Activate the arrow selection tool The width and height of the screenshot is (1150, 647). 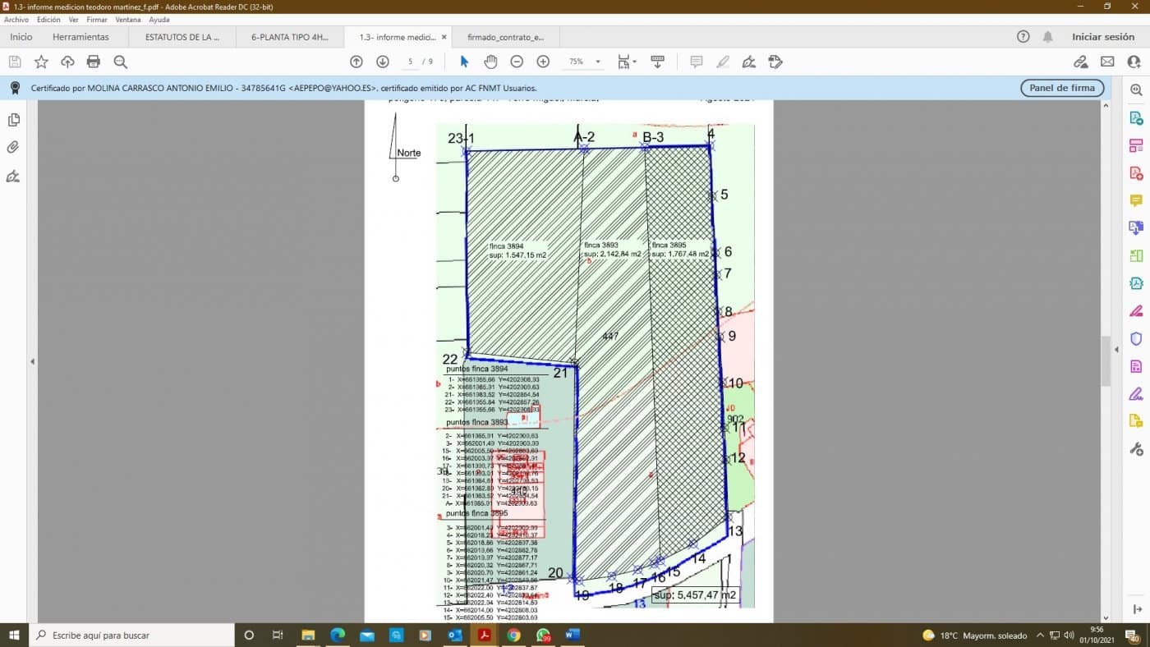tap(464, 62)
